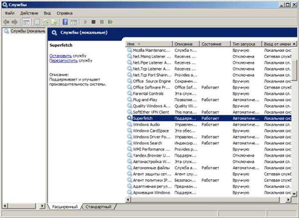Switch to the Стандартный tab
Viewport: 299px width, 218px height.
[98, 207]
